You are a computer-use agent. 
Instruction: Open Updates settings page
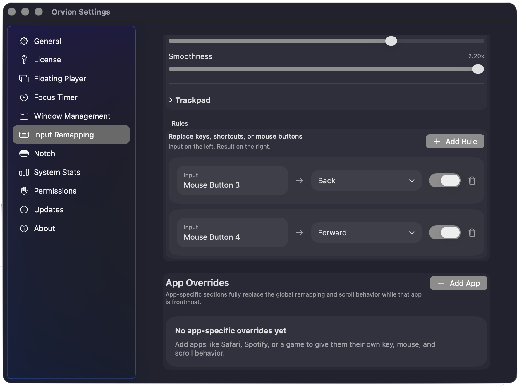pyautogui.click(x=71, y=210)
